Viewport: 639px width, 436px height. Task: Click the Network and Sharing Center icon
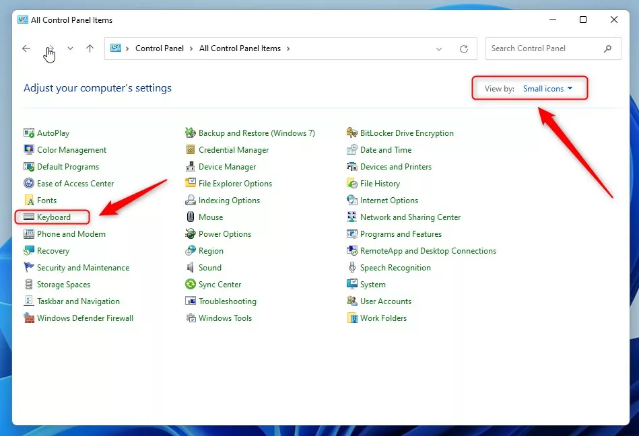(352, 217)
